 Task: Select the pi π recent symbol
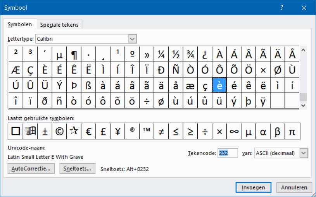(292, 132)
